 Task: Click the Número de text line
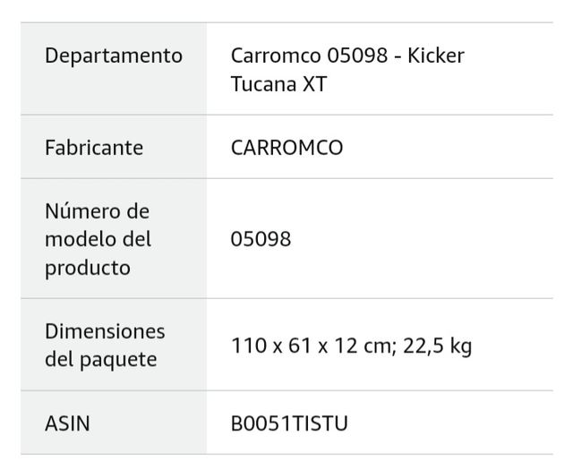(97, 211)
